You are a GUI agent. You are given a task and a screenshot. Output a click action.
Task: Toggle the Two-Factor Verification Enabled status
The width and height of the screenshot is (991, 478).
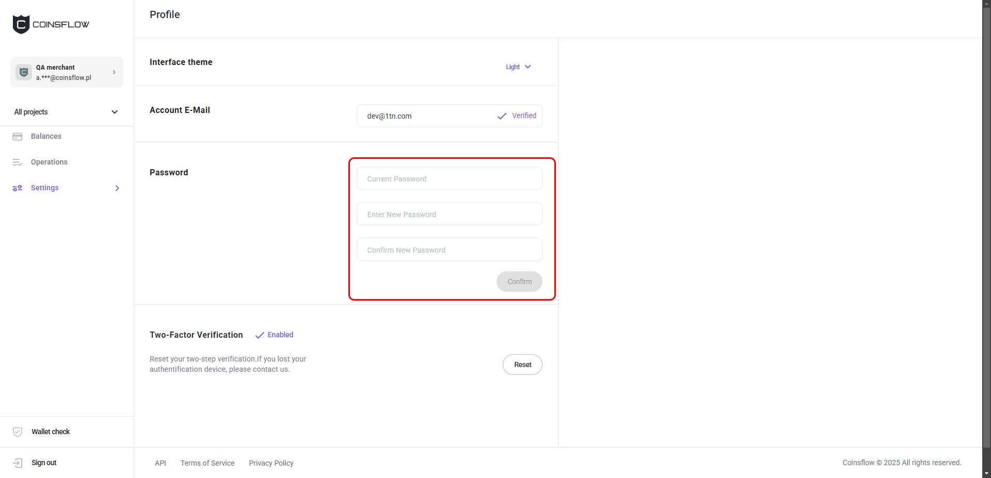pyautogui.click(x=274, y=335)
